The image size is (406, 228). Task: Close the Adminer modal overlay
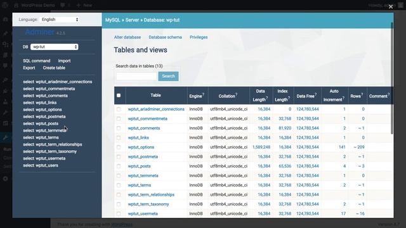point(391,7)
